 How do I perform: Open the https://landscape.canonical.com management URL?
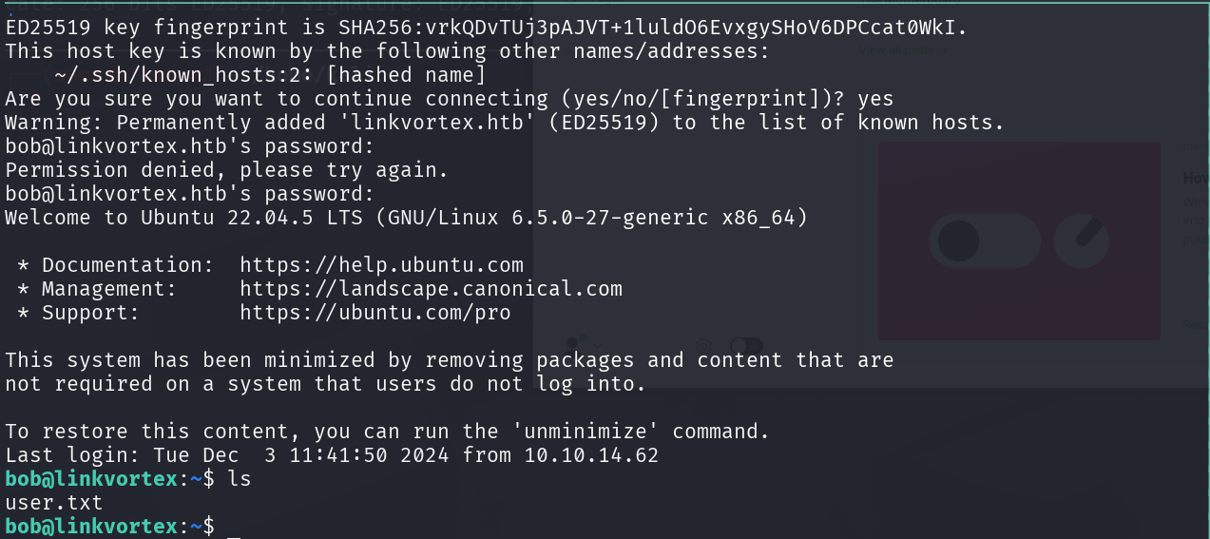click(x=431, y=289)
